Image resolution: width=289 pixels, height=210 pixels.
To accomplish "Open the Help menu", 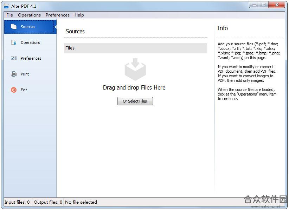I will coord(79,15).
